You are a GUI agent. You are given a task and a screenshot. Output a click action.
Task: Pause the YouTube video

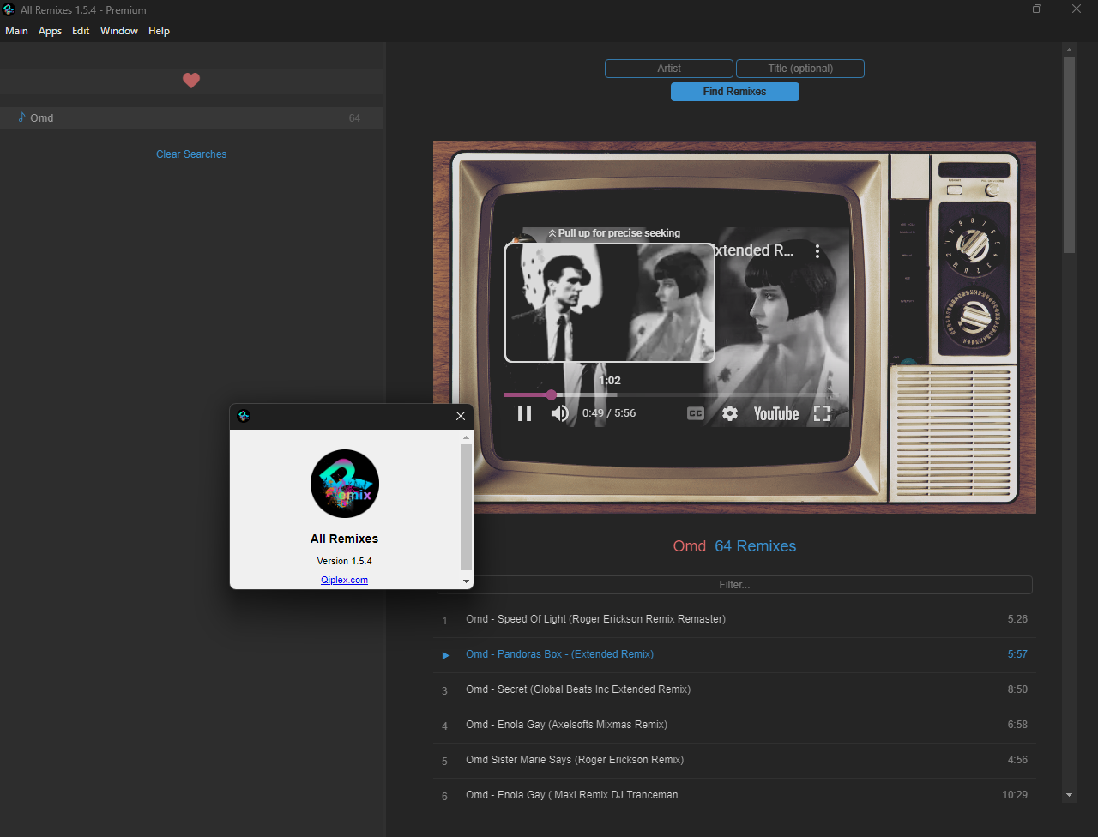tap(524, 413)
